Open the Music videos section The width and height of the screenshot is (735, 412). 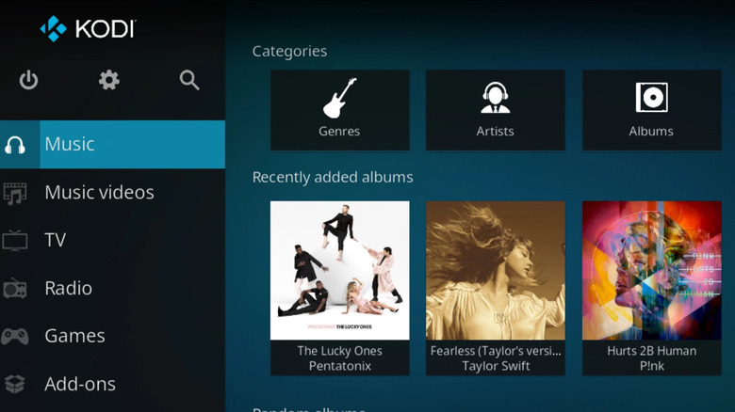99,193
